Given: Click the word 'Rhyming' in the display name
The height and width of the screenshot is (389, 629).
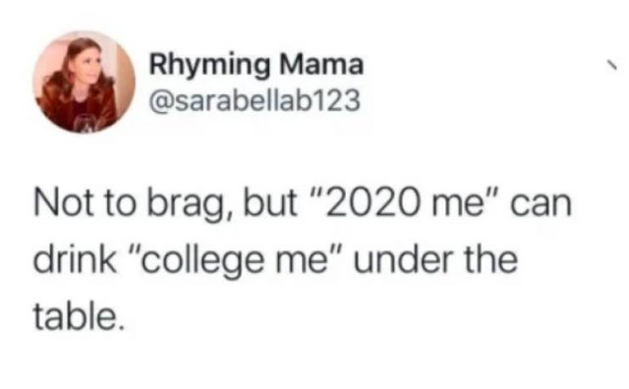Looking at the screenshot, I should tap(210, 66).
